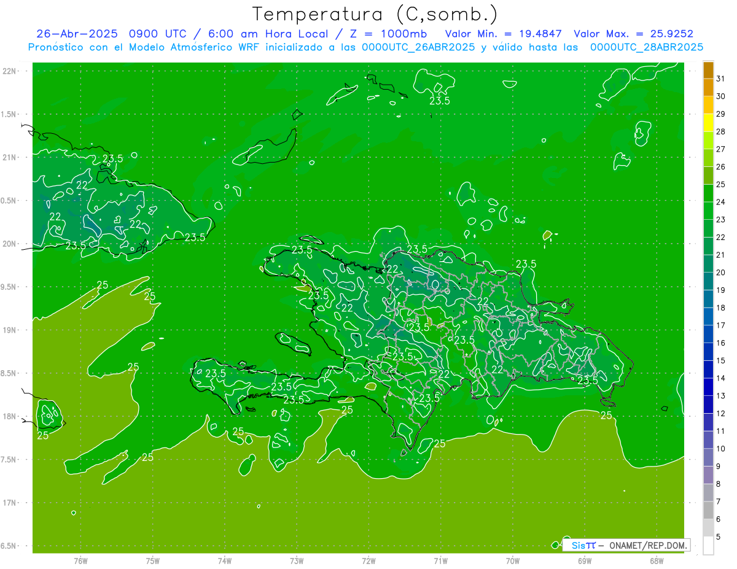Select the init time '0000UTC_26ABR2025'
The image size is (737, 569).
click(418, 47)
